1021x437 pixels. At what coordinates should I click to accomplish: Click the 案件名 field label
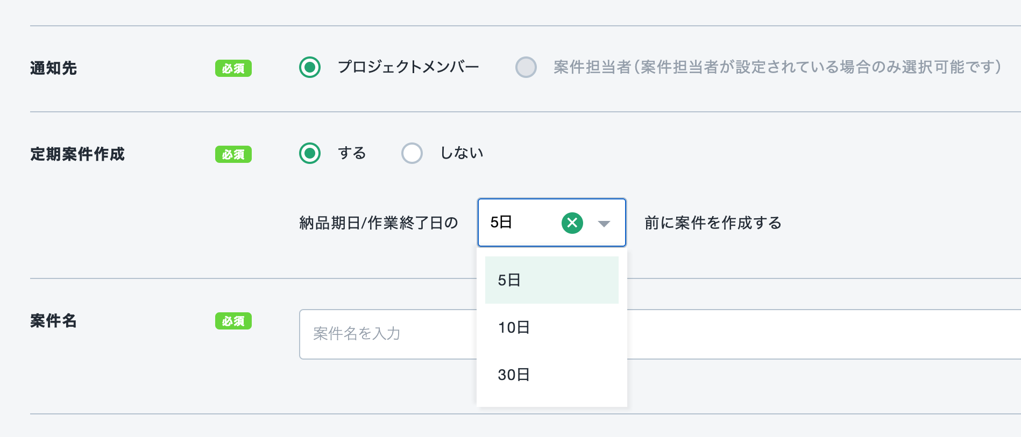click(x=53, y=321)
